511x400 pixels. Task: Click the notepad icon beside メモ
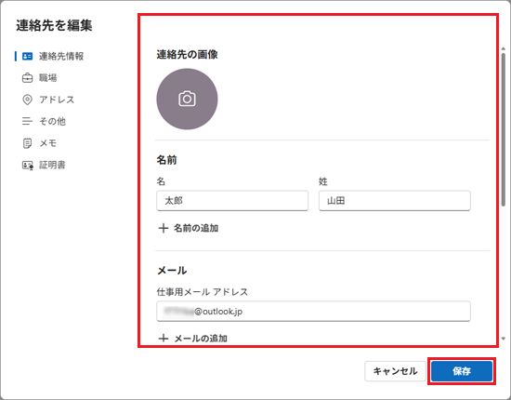tap(27, 143)
